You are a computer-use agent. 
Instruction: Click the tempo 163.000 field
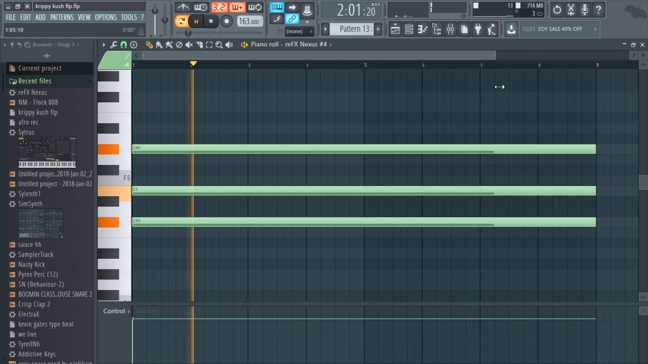pyautogui.click(x=250, y=22)
